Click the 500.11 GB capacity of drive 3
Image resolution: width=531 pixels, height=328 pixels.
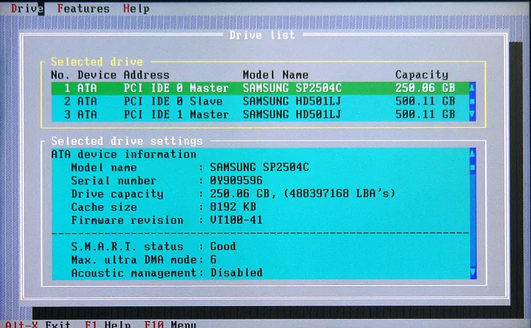point(425,115)
